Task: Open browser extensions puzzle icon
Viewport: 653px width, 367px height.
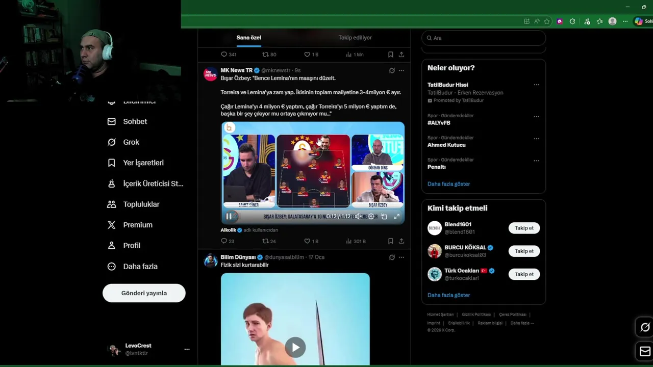Action: [x=572, y=21]
